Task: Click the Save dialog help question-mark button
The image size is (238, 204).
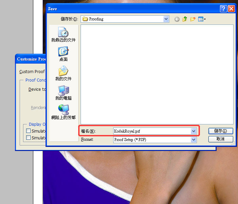Action: coord(223,8)
